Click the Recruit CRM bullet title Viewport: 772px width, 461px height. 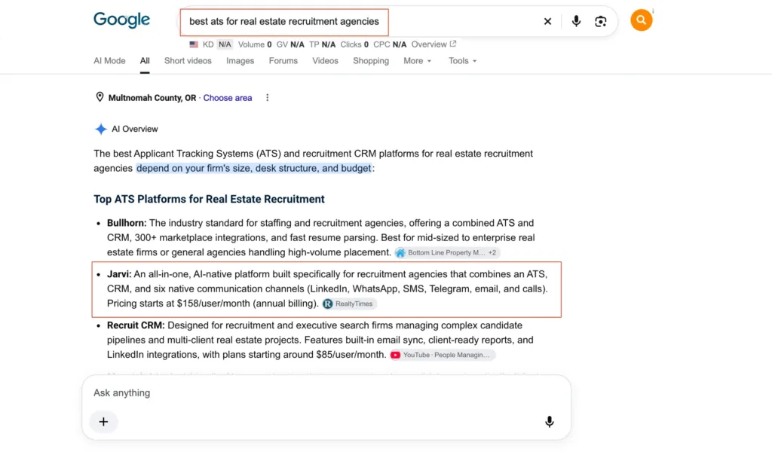click(136, 325)
